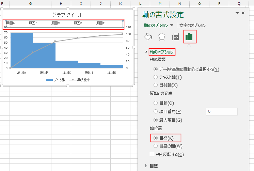The height and width of the screenshot is (171, 254).
Task: Open the Fill & Line paint bucket tab
Action: [x=148, y=37]
